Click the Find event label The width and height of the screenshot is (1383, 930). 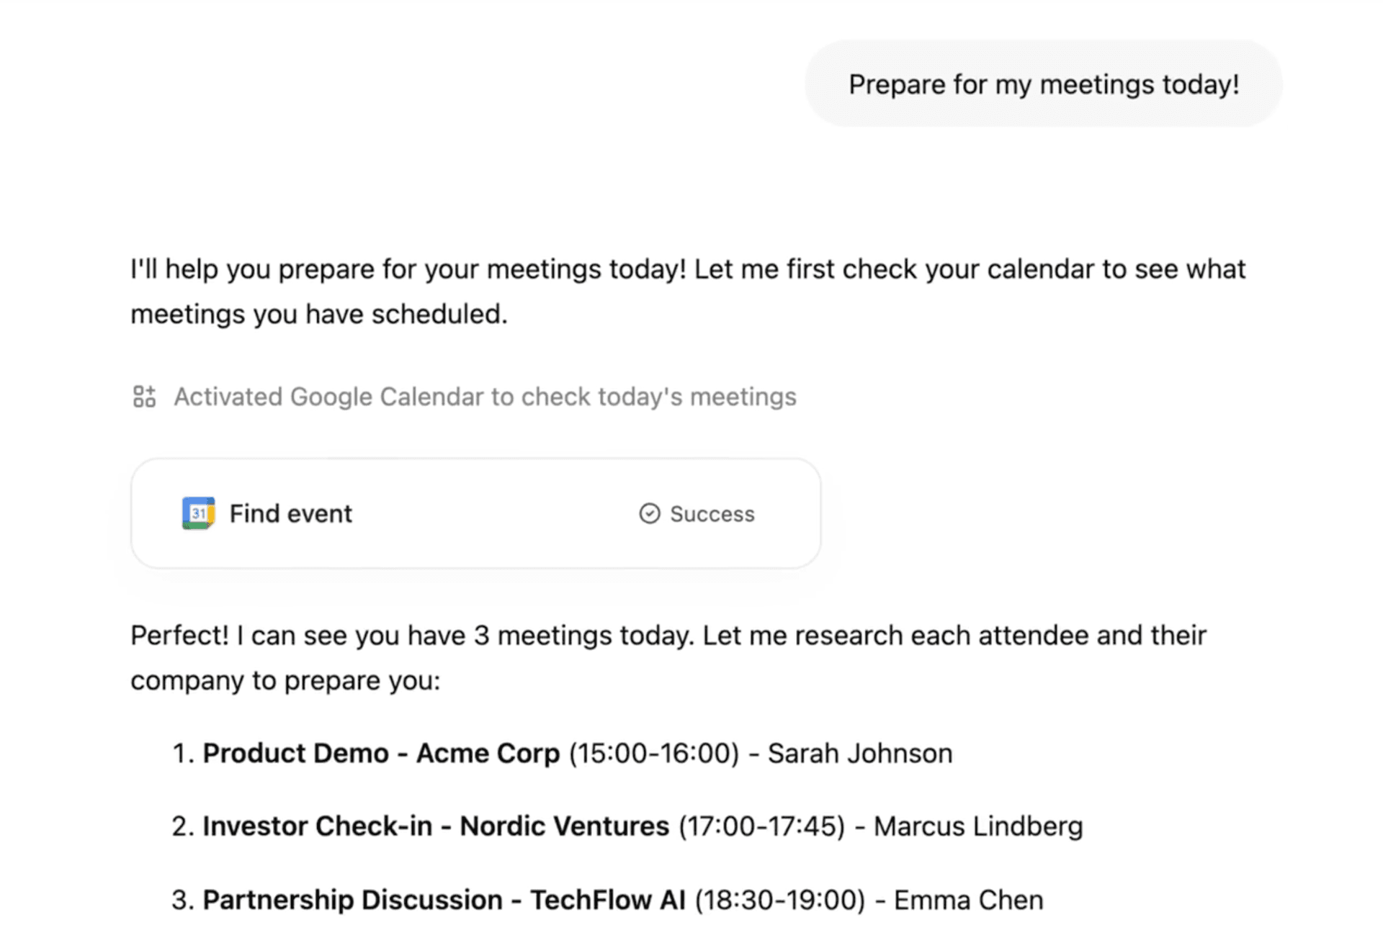point(290,513)
